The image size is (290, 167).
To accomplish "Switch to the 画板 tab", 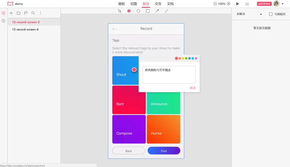I will tap(121, 4).
